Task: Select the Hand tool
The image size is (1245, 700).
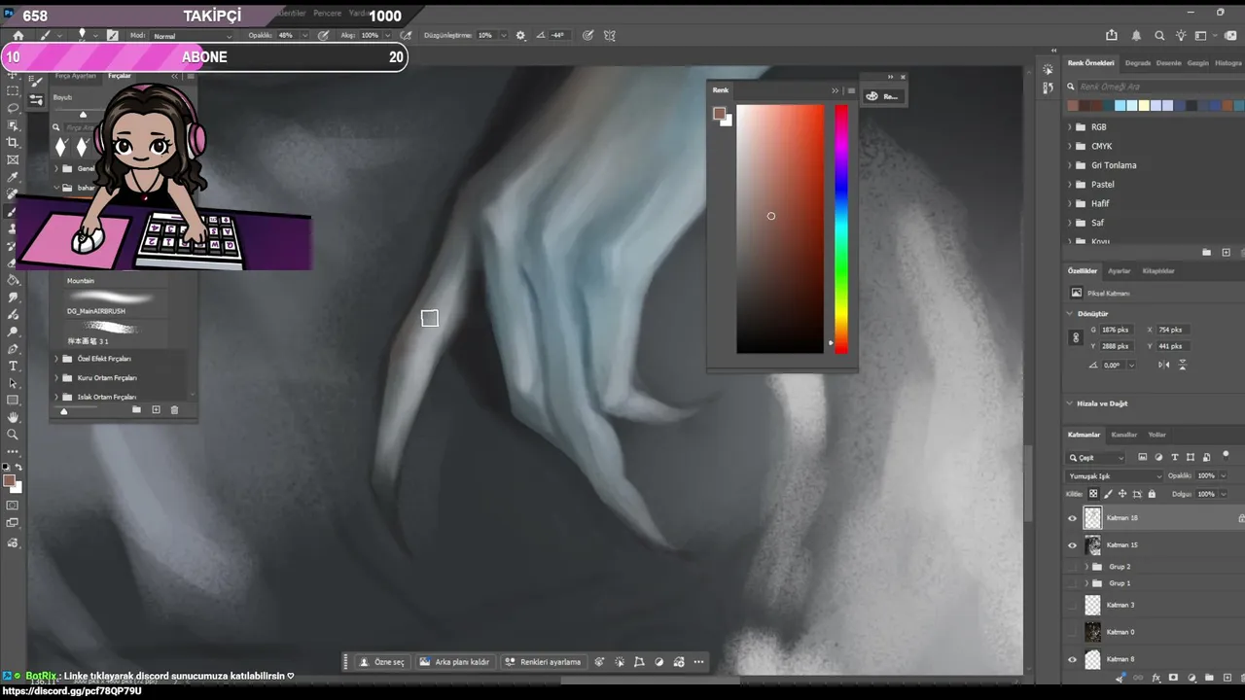Action: point(13,417)
